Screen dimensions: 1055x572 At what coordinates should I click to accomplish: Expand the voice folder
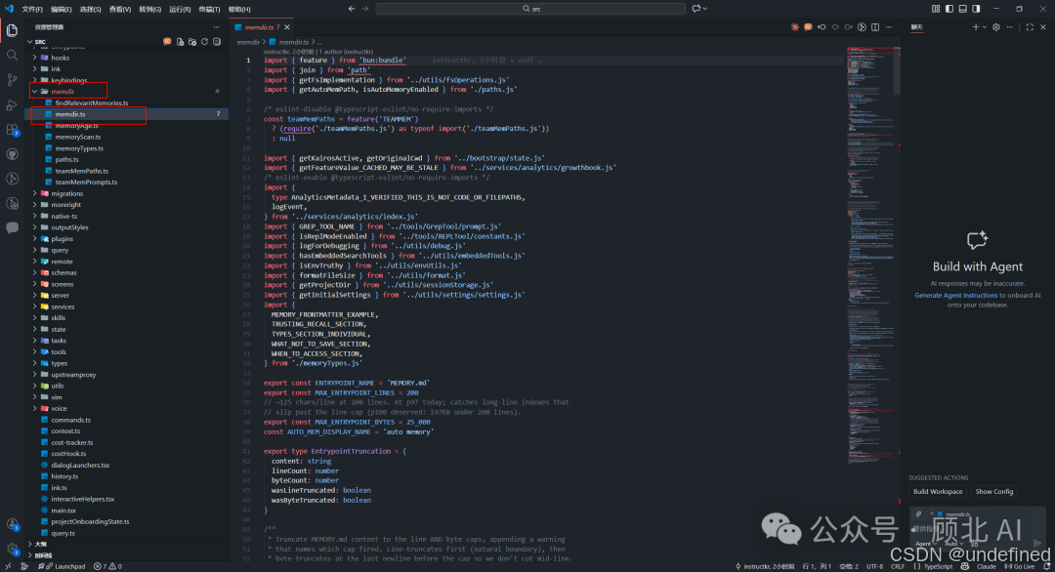tap(35, 408)
